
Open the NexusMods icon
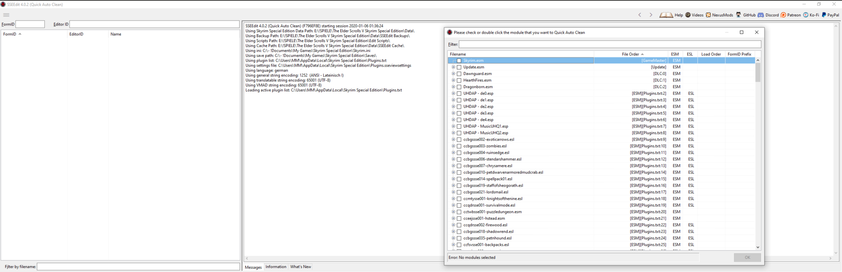(x=708, y=15)
